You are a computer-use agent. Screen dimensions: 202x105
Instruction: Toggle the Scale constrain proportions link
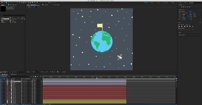tap(188, 16)
